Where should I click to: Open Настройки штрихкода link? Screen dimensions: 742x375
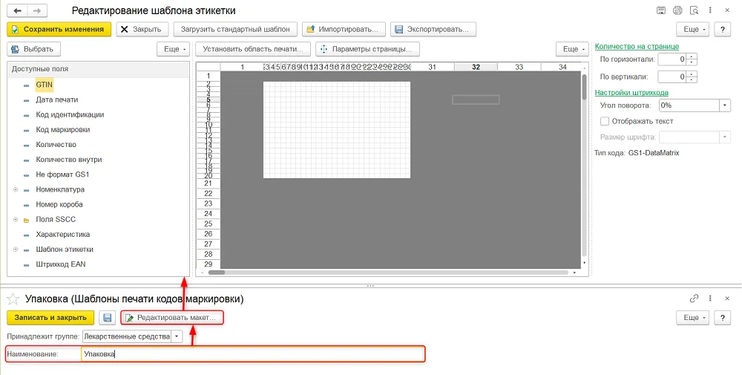[631, 93]
